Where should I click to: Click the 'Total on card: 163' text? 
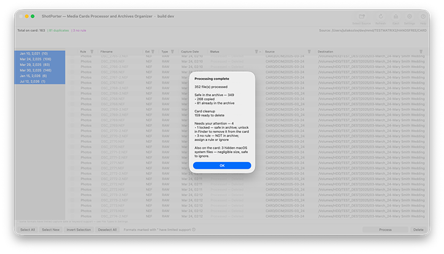pos(31,31)
